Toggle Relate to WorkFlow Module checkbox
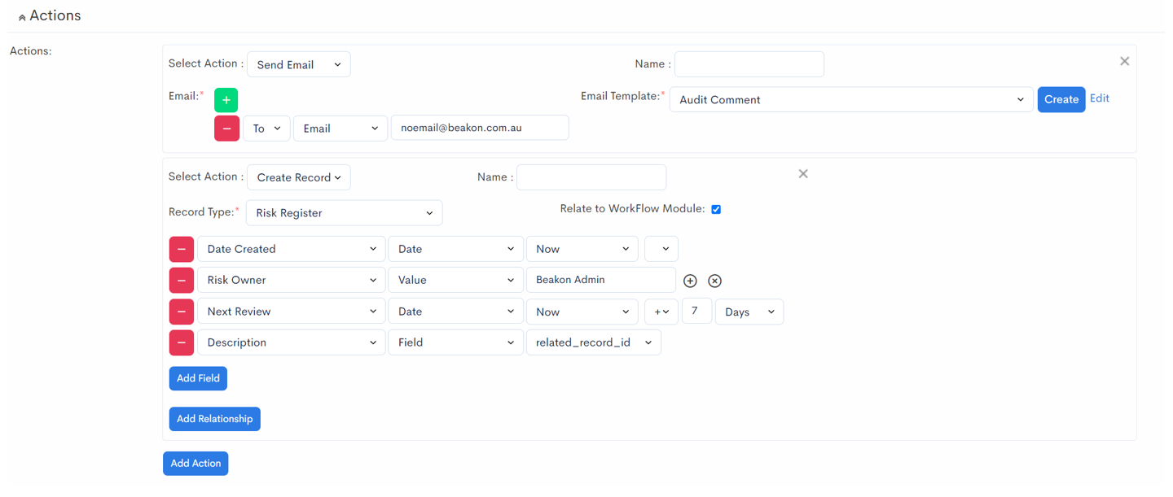 coord(716,209)
